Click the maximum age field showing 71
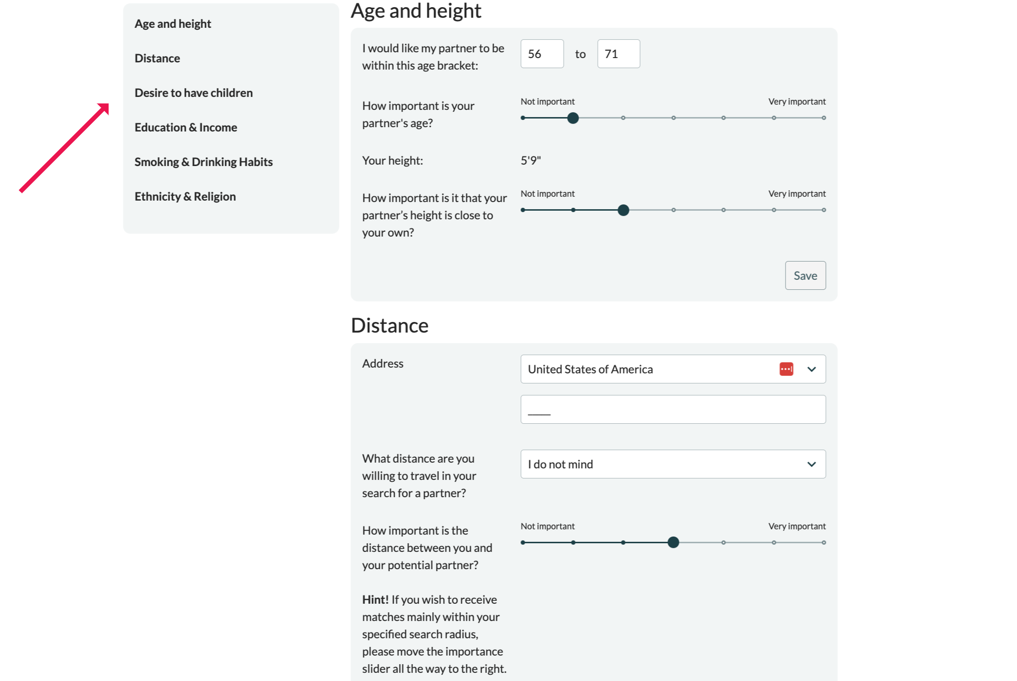The height and width of the screenshot is (681, 1017). [x=618, y=54]
